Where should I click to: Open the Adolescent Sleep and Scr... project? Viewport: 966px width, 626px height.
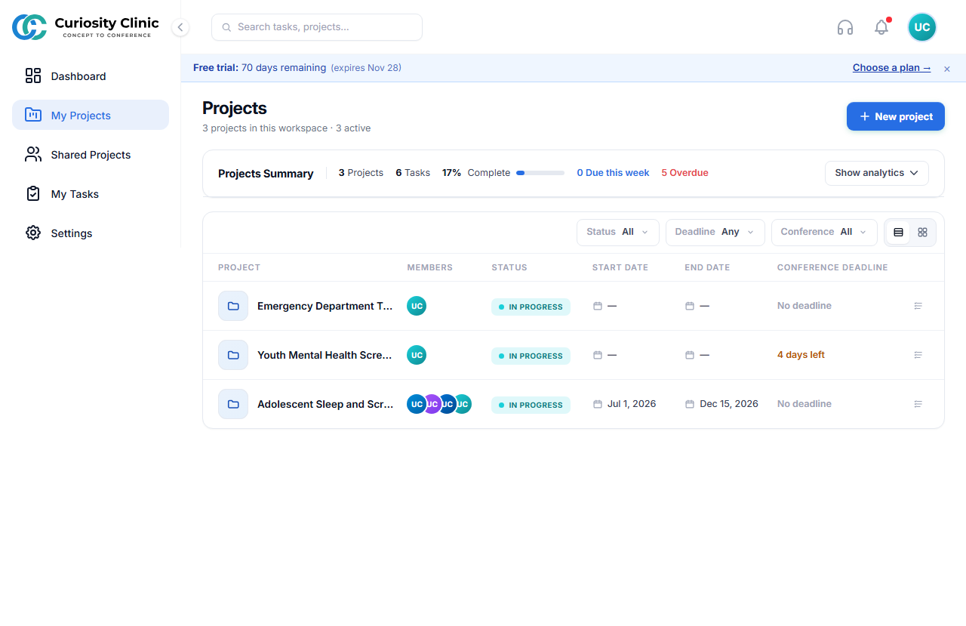coord(325,404)
